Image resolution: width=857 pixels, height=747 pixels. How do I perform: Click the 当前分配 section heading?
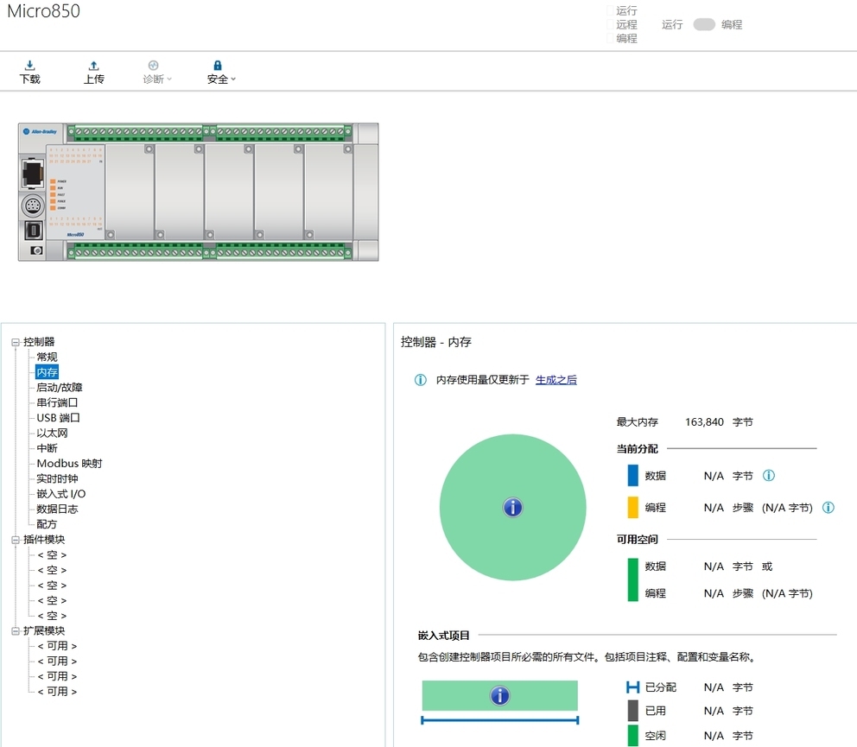coord(638,449)
